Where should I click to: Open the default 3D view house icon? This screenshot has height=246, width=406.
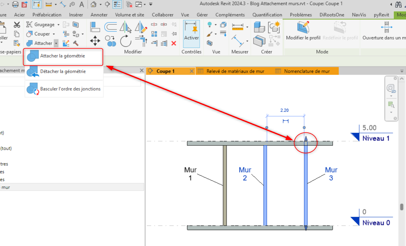93,4
